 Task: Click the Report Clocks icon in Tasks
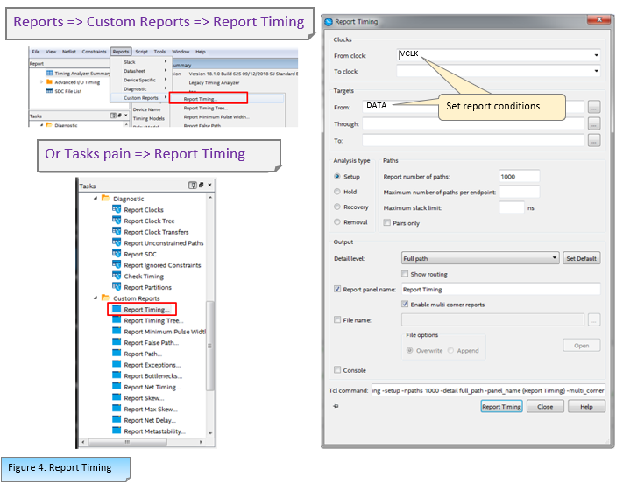[x=117, y=210]
